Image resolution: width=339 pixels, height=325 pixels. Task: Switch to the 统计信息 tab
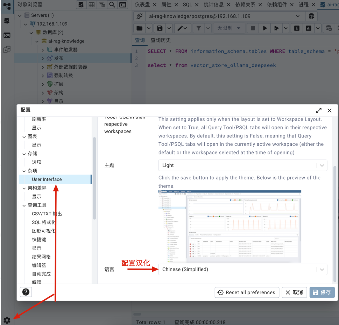(214, 5)
